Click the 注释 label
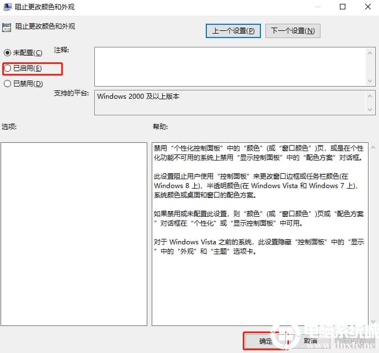379x353 pixels. click(x=61, y=50)
